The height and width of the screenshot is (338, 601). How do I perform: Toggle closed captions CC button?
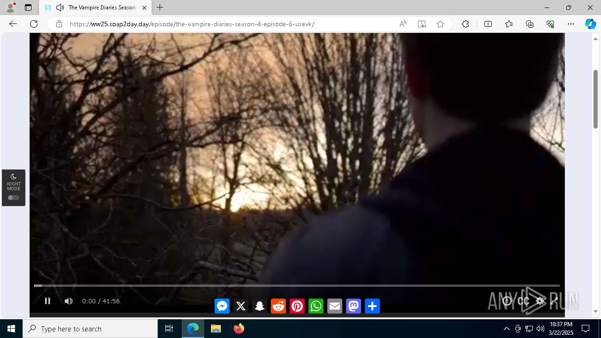(523, 301)
